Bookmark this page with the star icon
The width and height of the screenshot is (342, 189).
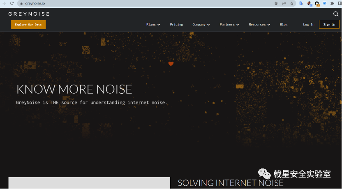tap(292, 3)
